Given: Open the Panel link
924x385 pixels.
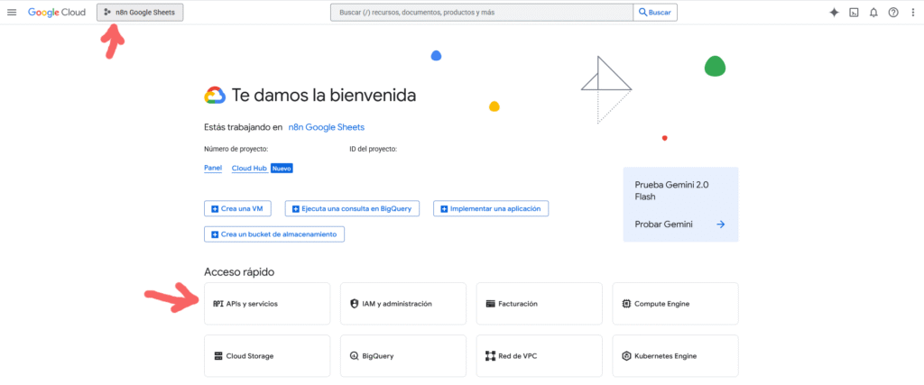Looking at the screenshot, I should (x=213, y=168).
